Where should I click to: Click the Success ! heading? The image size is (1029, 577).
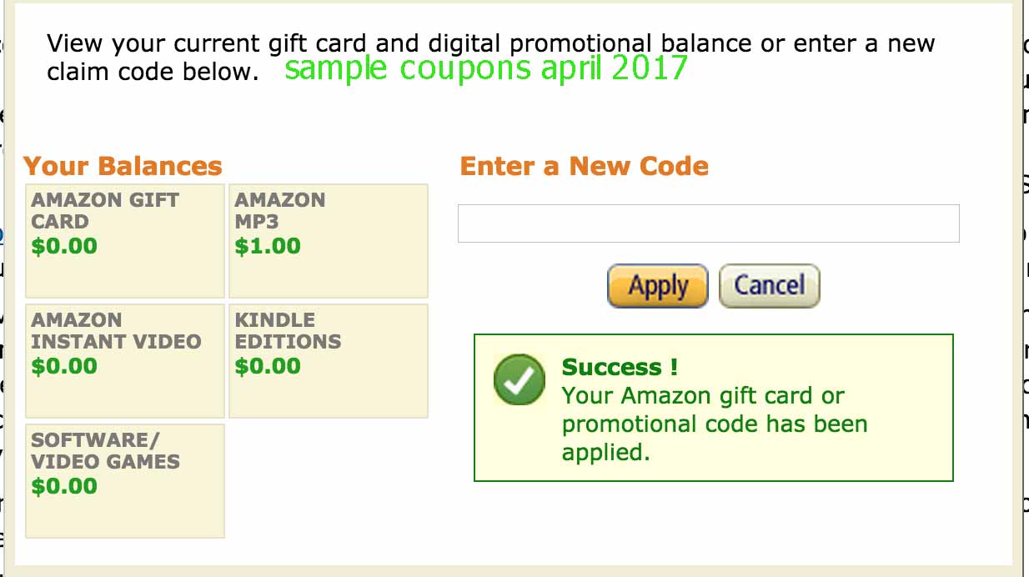[620, 367]
